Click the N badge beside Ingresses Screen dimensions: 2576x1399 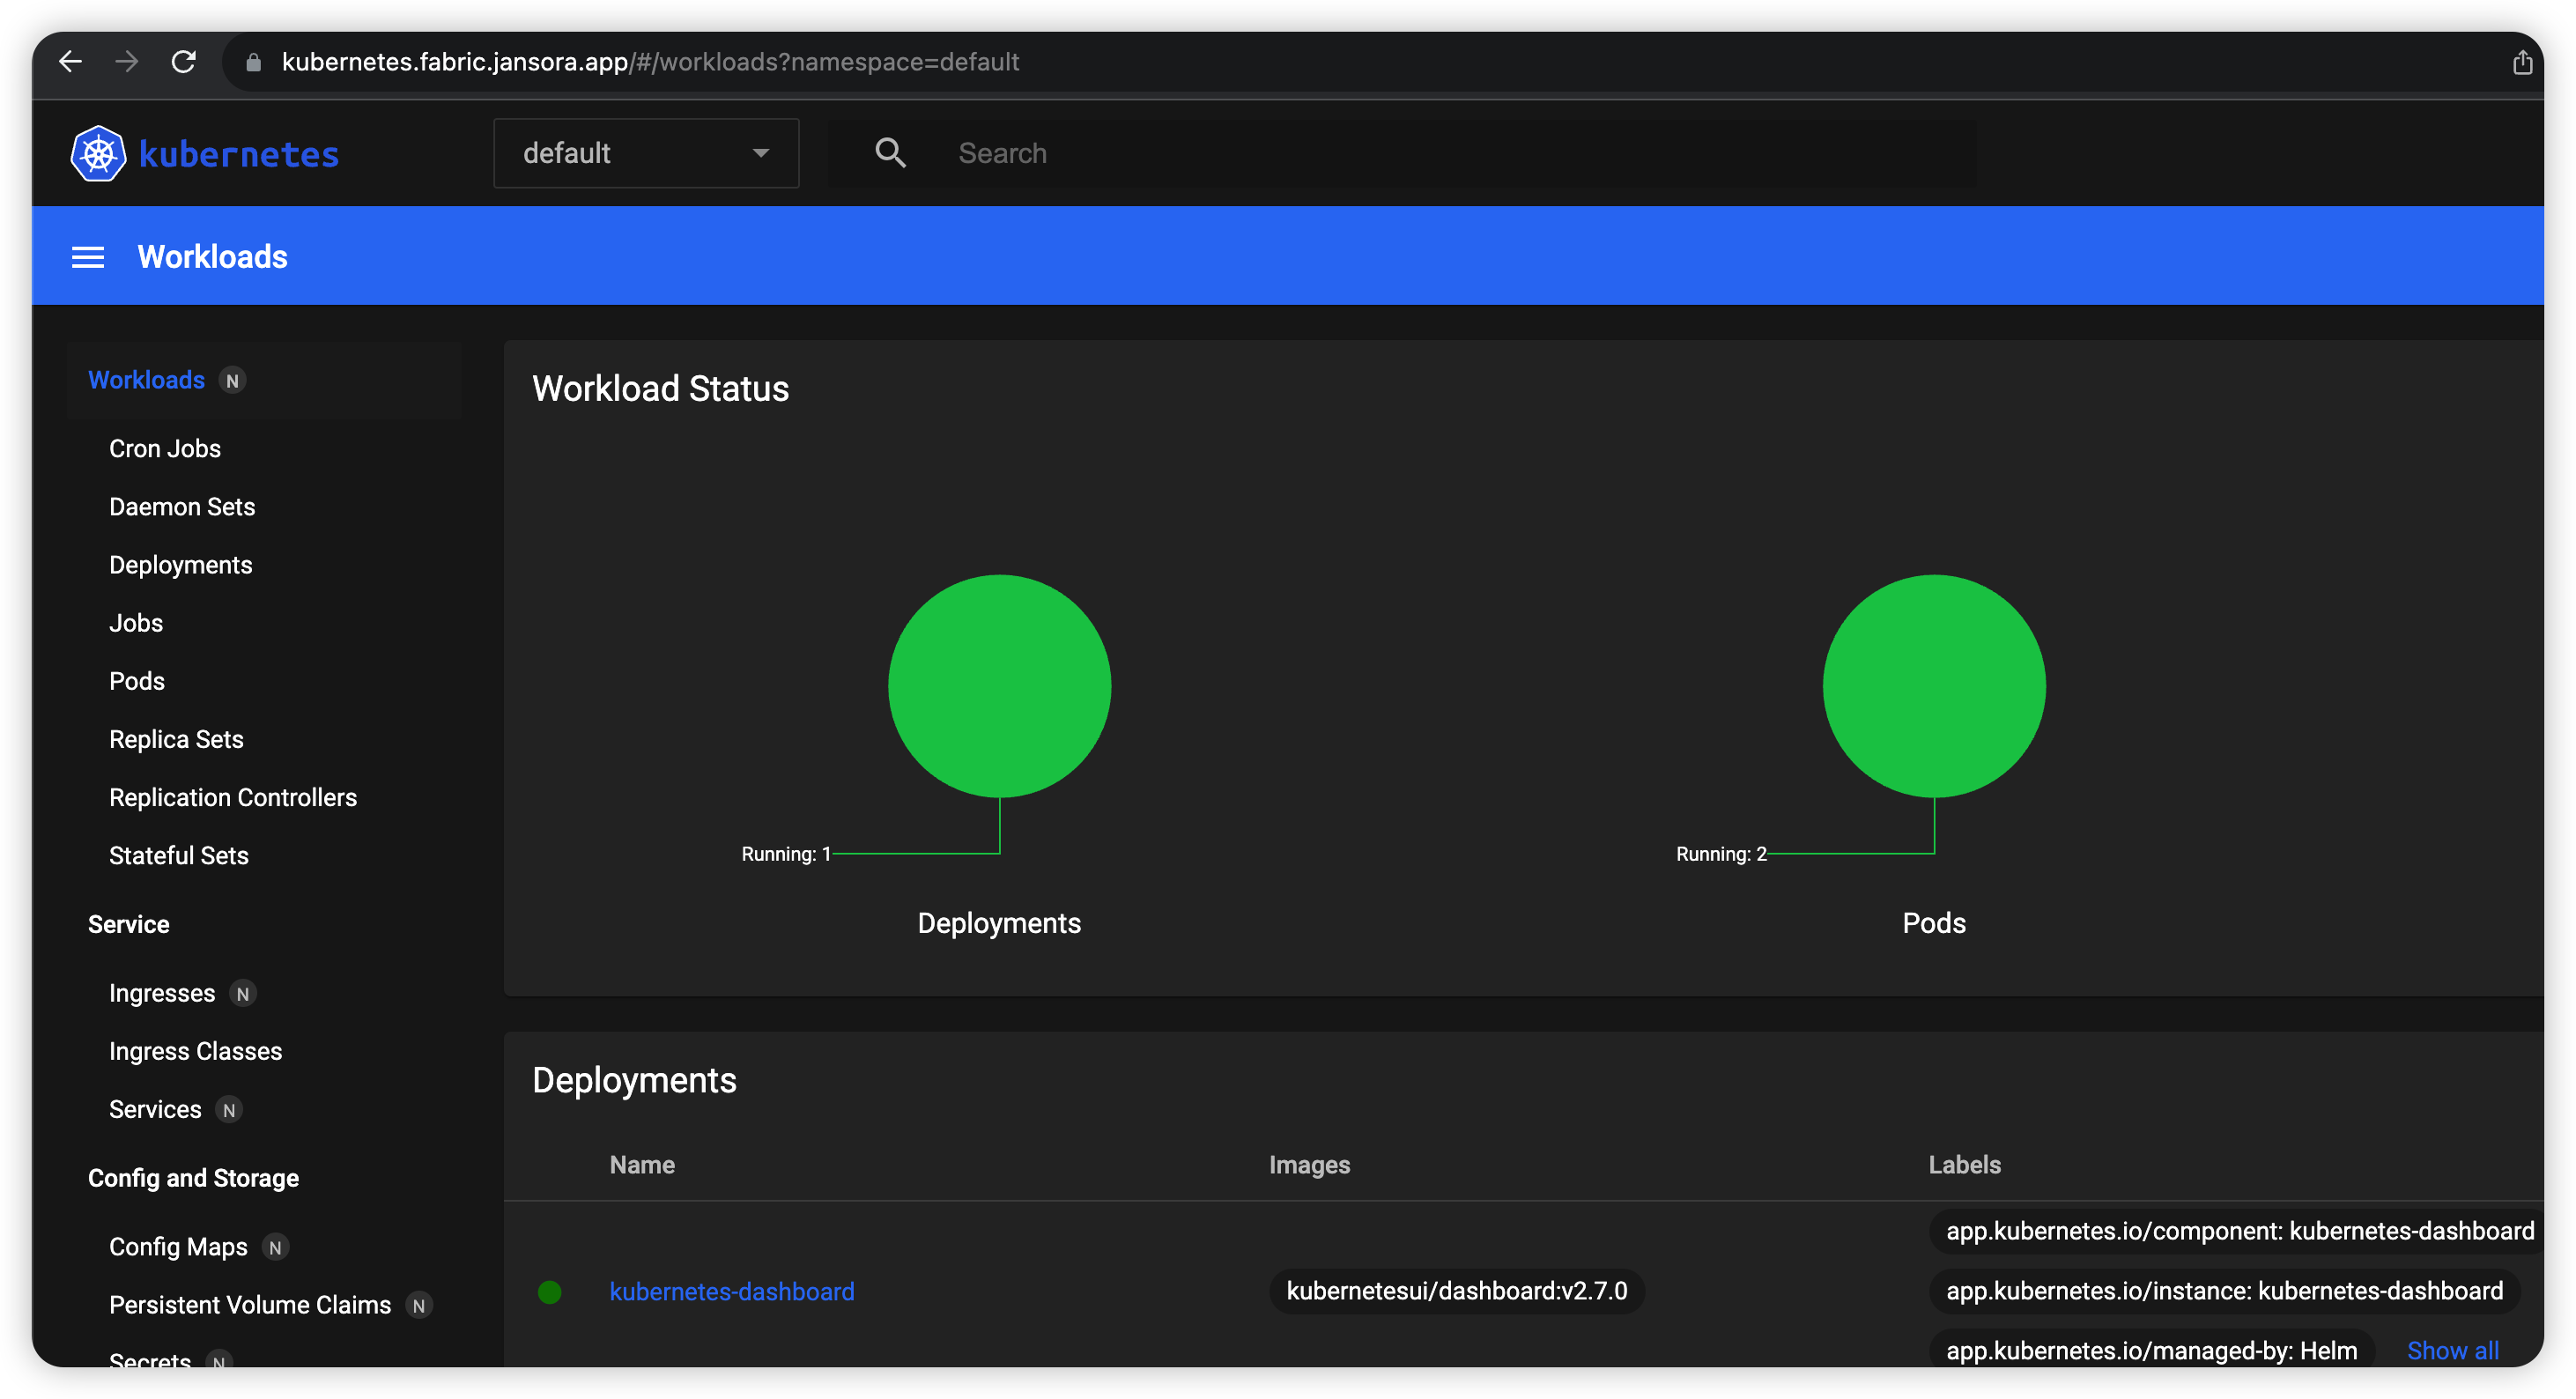tap(243, 994)
